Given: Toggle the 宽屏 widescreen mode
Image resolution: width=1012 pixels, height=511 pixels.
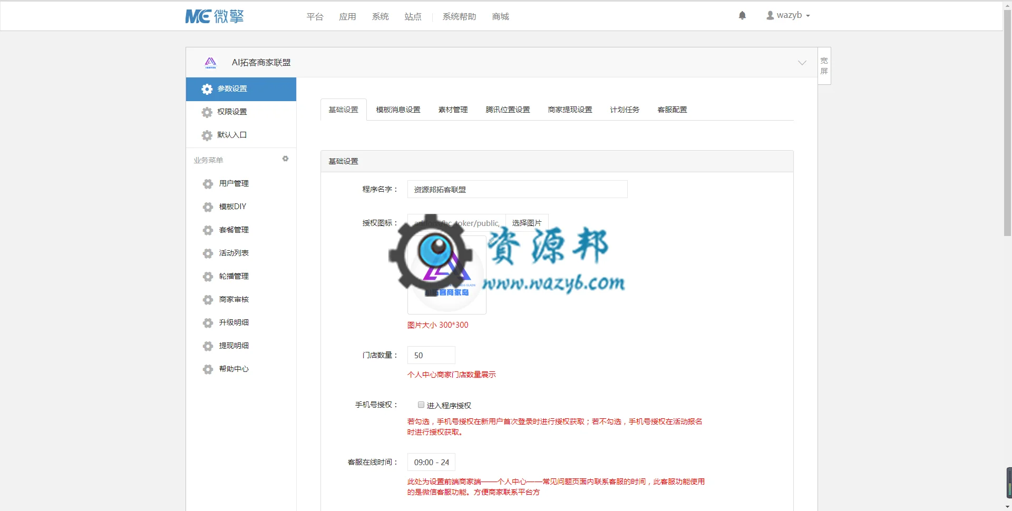Looking at the screenshot, I should [x=824, y=66].
